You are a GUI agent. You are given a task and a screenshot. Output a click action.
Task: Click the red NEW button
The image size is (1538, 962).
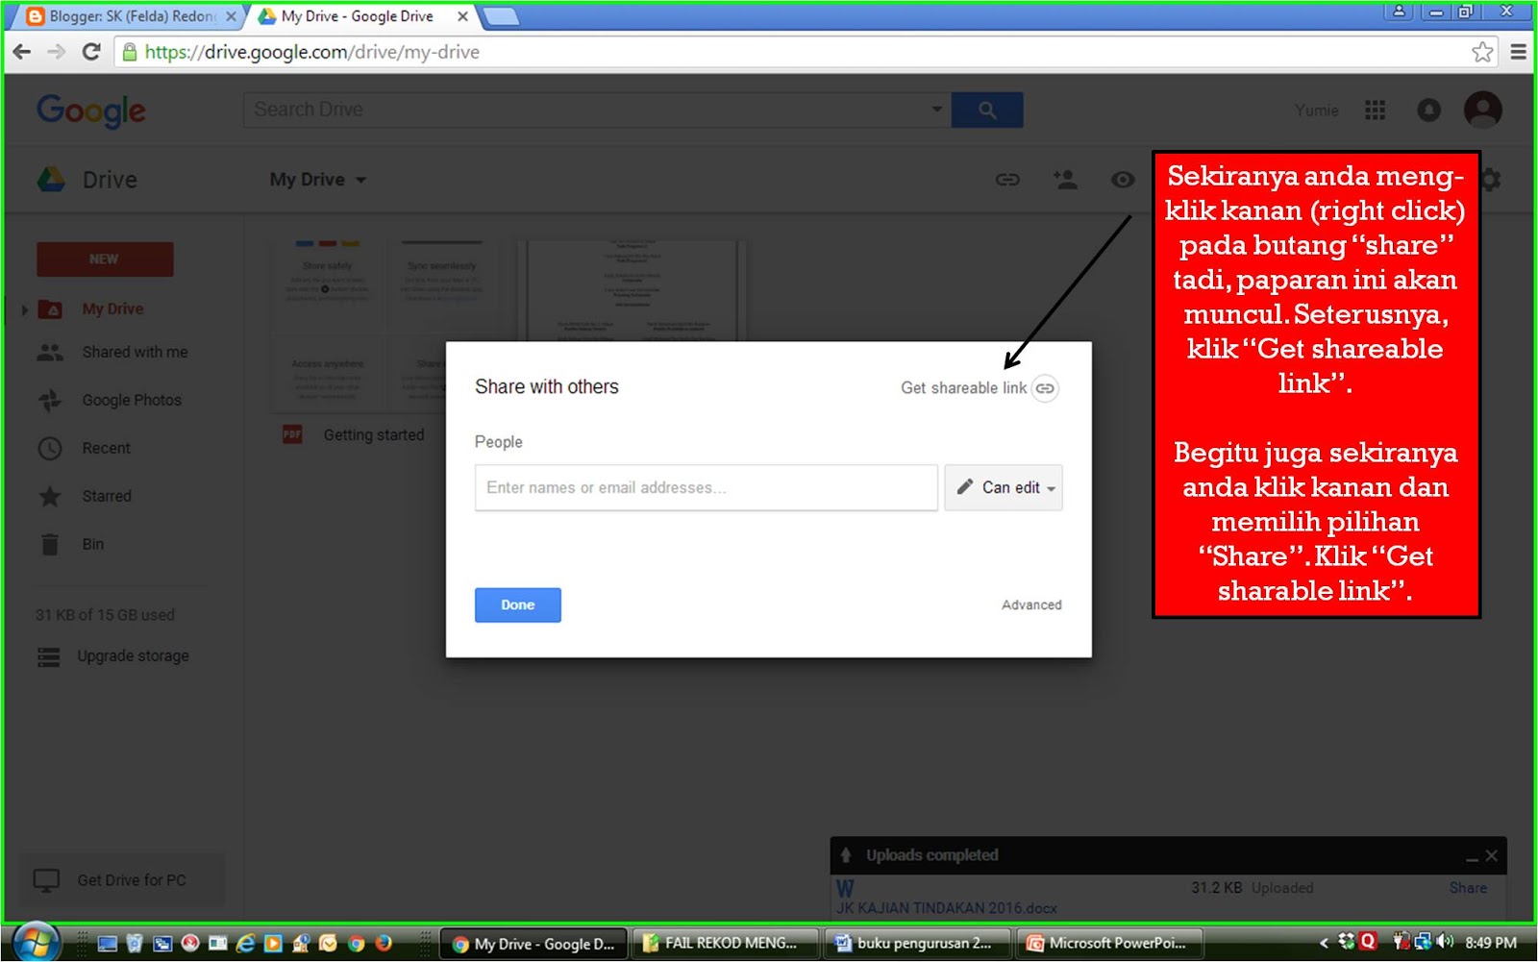105,259
